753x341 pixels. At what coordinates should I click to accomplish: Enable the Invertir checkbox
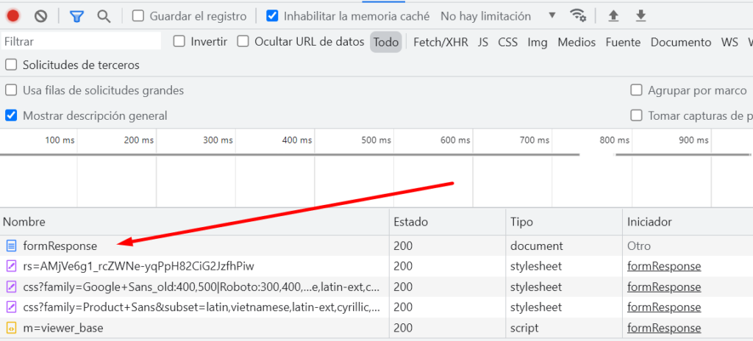coord(179,42)
